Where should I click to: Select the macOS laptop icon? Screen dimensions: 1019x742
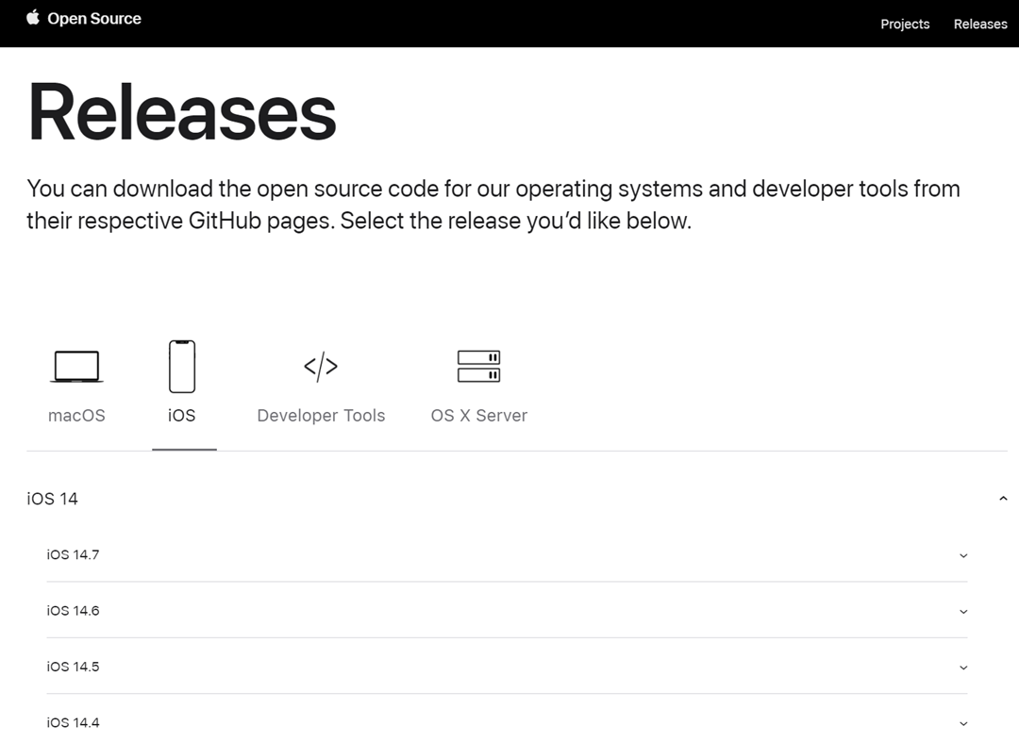(76, 365)
